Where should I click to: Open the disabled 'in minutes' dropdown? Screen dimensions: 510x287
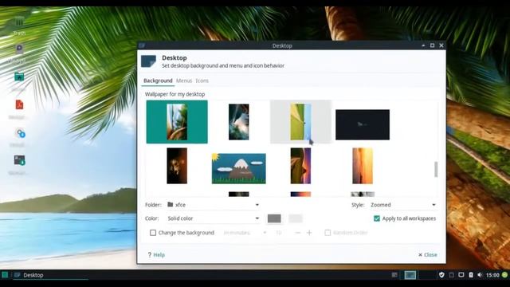click(245, 233)
